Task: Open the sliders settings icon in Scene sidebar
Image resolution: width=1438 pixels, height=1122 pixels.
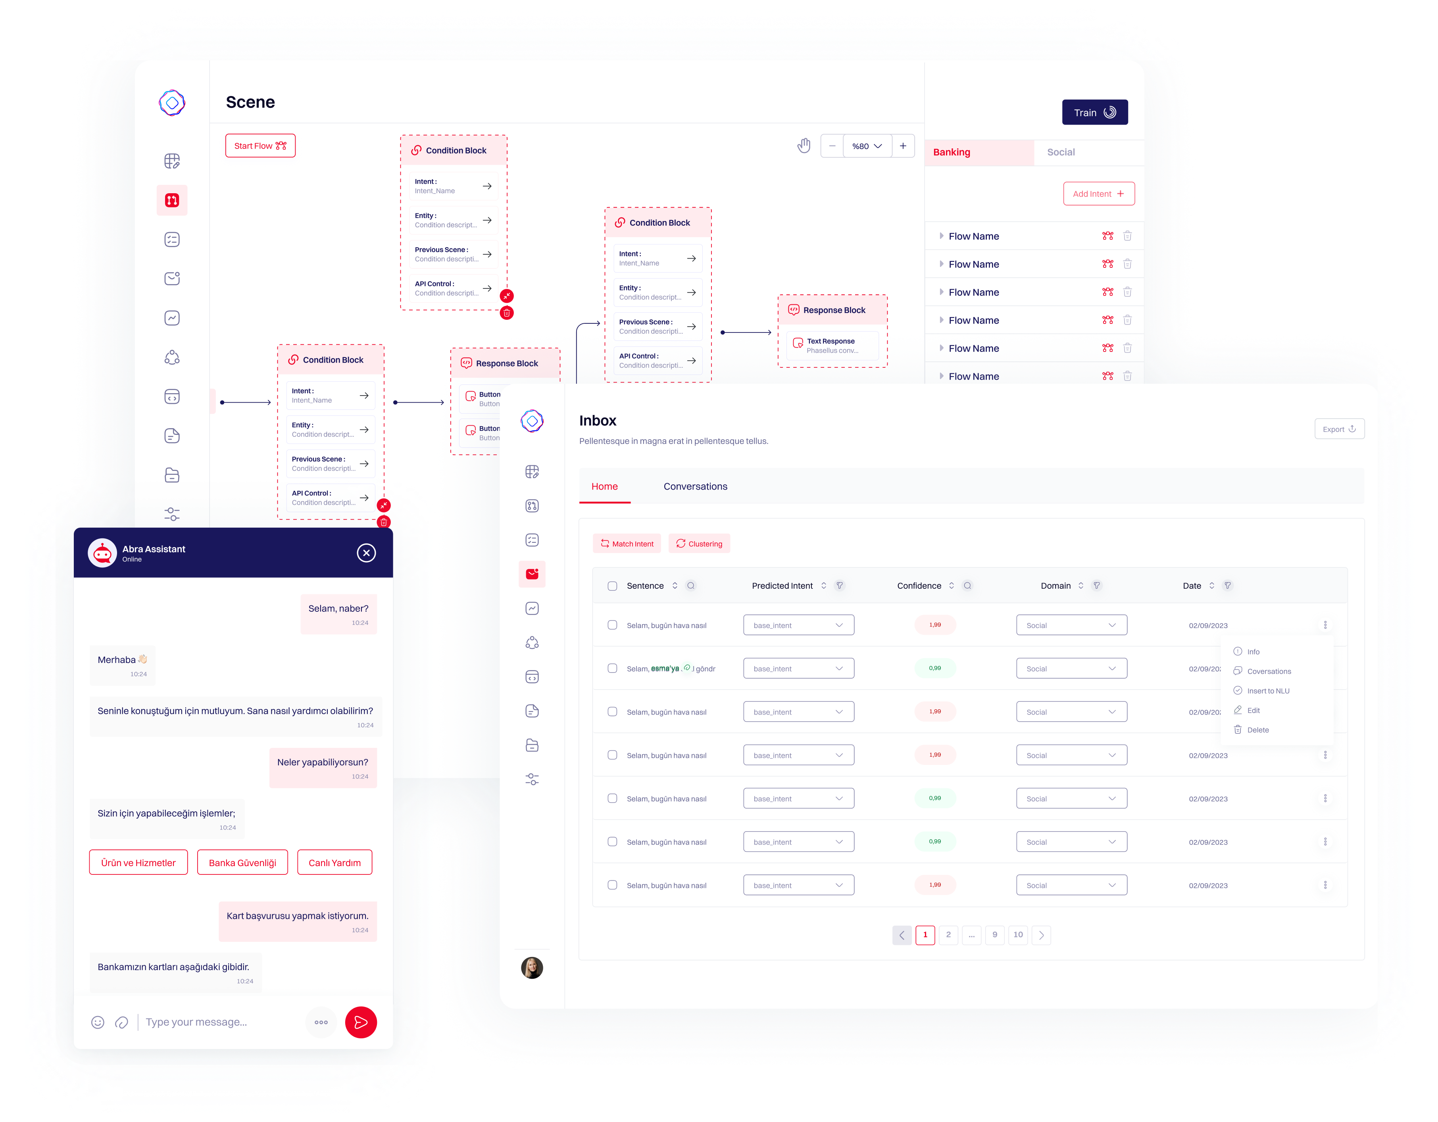Action: tap(172, 514)
